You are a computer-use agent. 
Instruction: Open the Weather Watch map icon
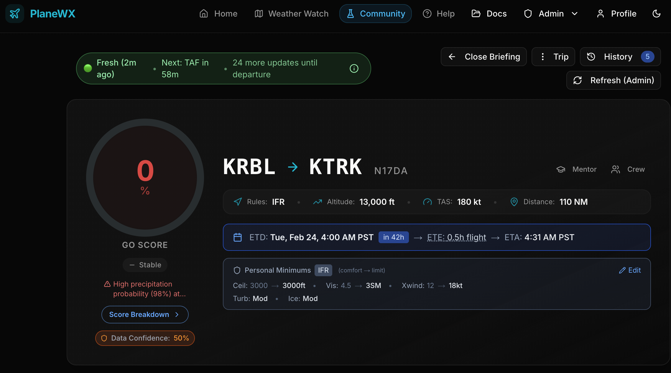tap(258, 14)
